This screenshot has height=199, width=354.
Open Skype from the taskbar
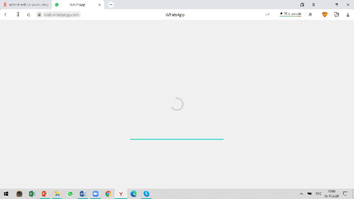coord(146,194)
